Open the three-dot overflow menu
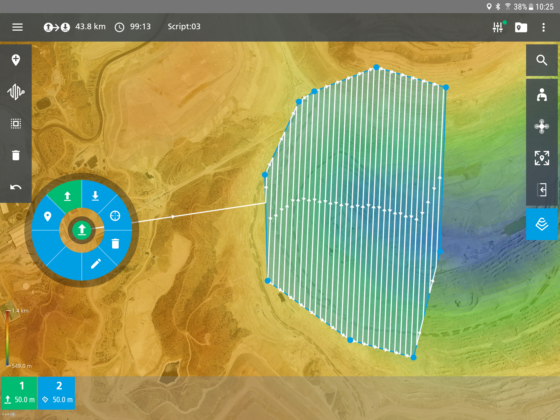Viewport: 560px width, 420px height. [543, 27]
